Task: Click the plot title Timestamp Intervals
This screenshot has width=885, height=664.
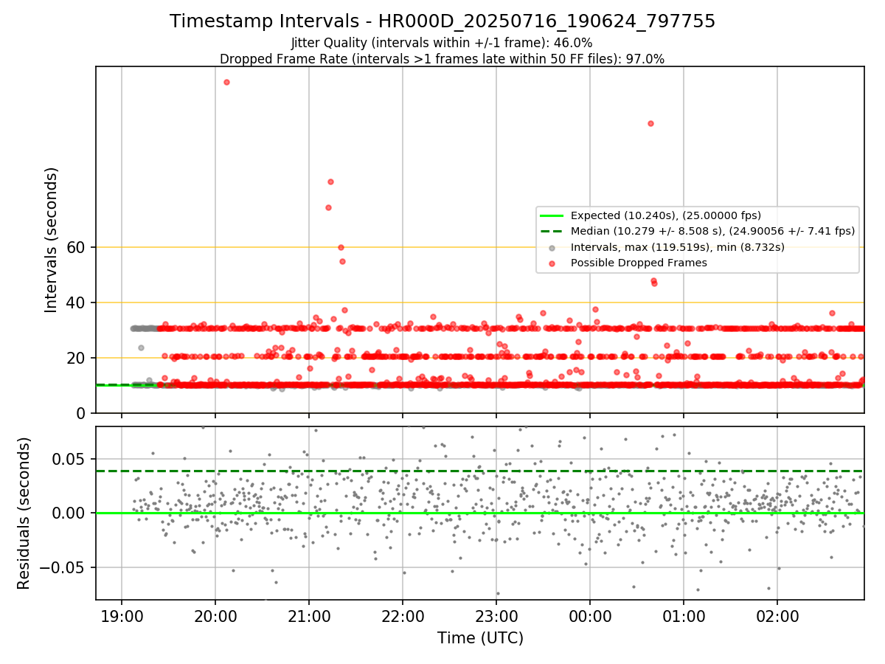Action: 442,21
